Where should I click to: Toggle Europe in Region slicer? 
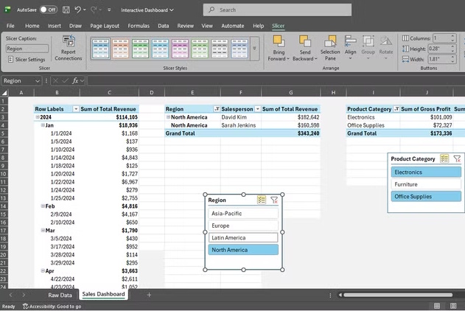pyautogui.click(x=243, y=226)
